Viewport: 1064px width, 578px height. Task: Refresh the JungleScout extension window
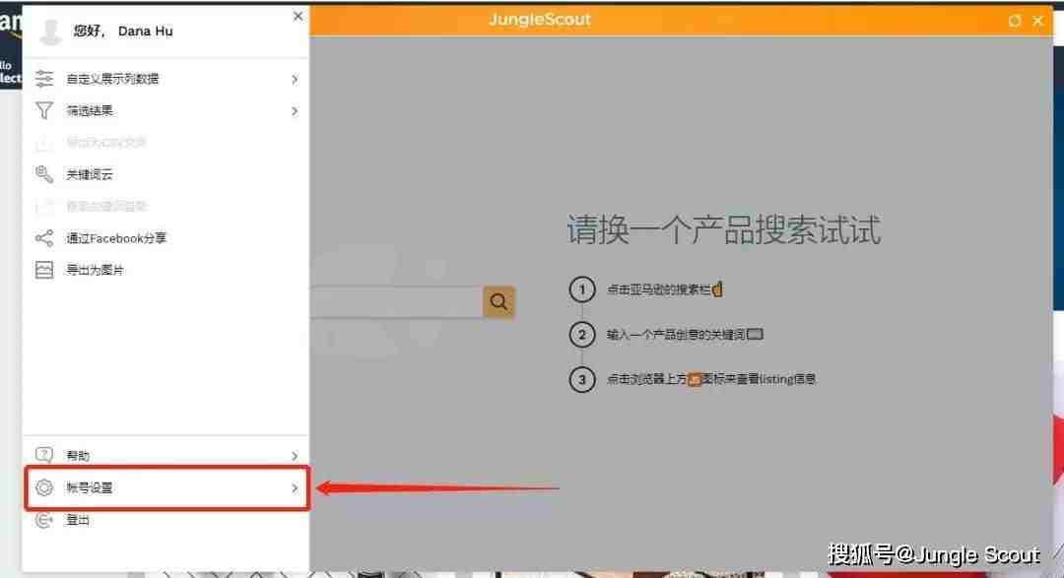pos(1015,21)
